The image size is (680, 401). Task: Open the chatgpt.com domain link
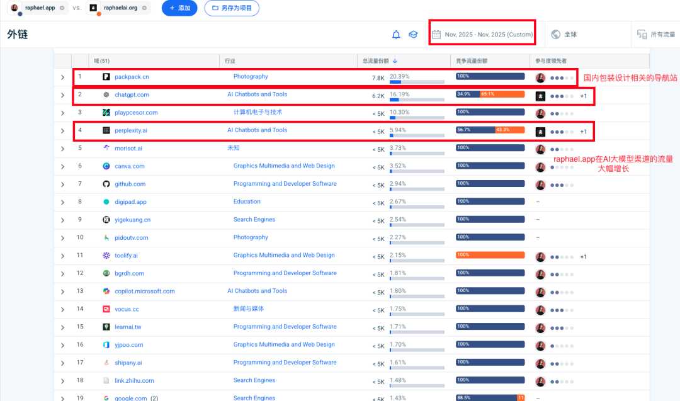pyautogui.click(x=132, y=94)
